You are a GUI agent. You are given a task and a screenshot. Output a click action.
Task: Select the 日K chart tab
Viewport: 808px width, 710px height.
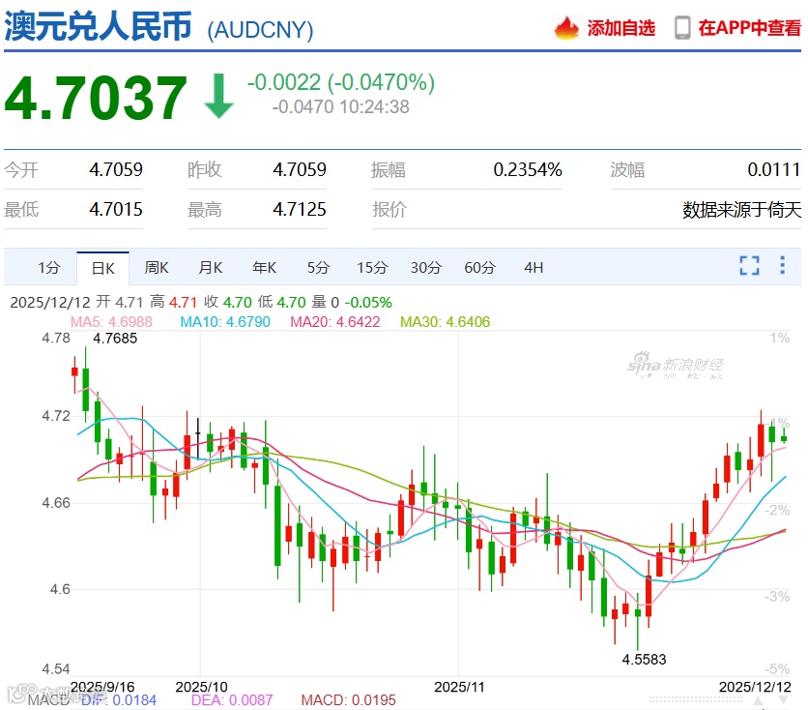coord(103,268)
